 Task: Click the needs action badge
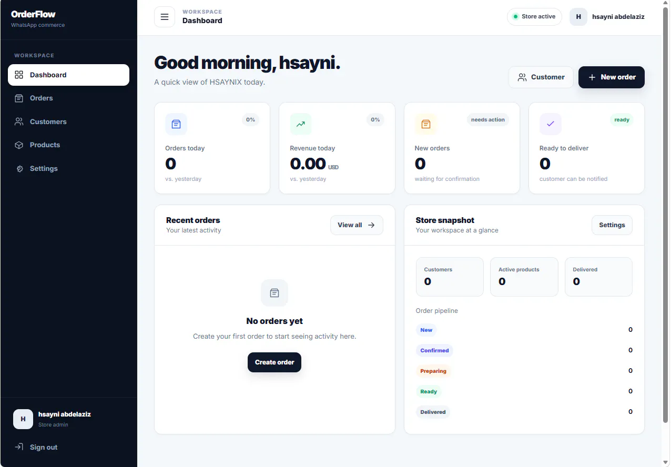coord(488,120)
